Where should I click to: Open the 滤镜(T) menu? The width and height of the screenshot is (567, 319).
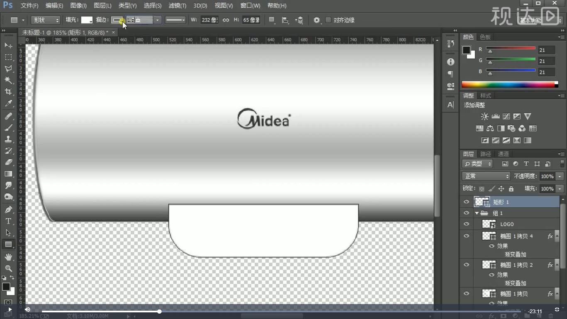[177, 5]
